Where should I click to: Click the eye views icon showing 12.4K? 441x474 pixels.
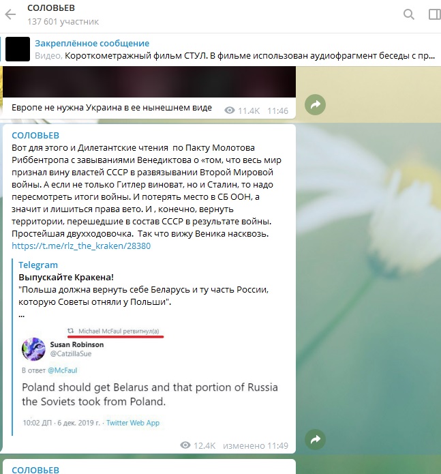[185, 445]
